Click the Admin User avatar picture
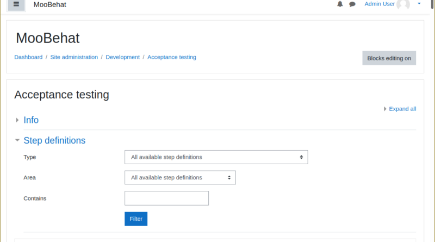 [403, 4]
